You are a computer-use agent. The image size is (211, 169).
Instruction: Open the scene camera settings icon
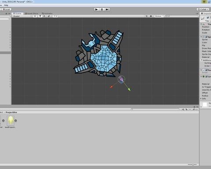click(x=151, y=16)
